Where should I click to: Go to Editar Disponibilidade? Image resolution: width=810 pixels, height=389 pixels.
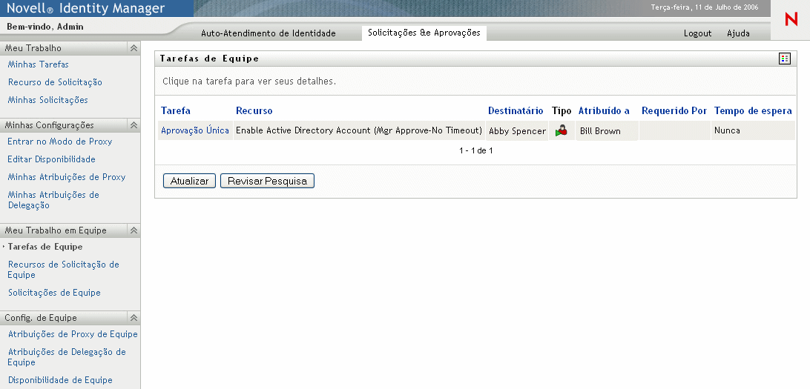pos(51,159)
